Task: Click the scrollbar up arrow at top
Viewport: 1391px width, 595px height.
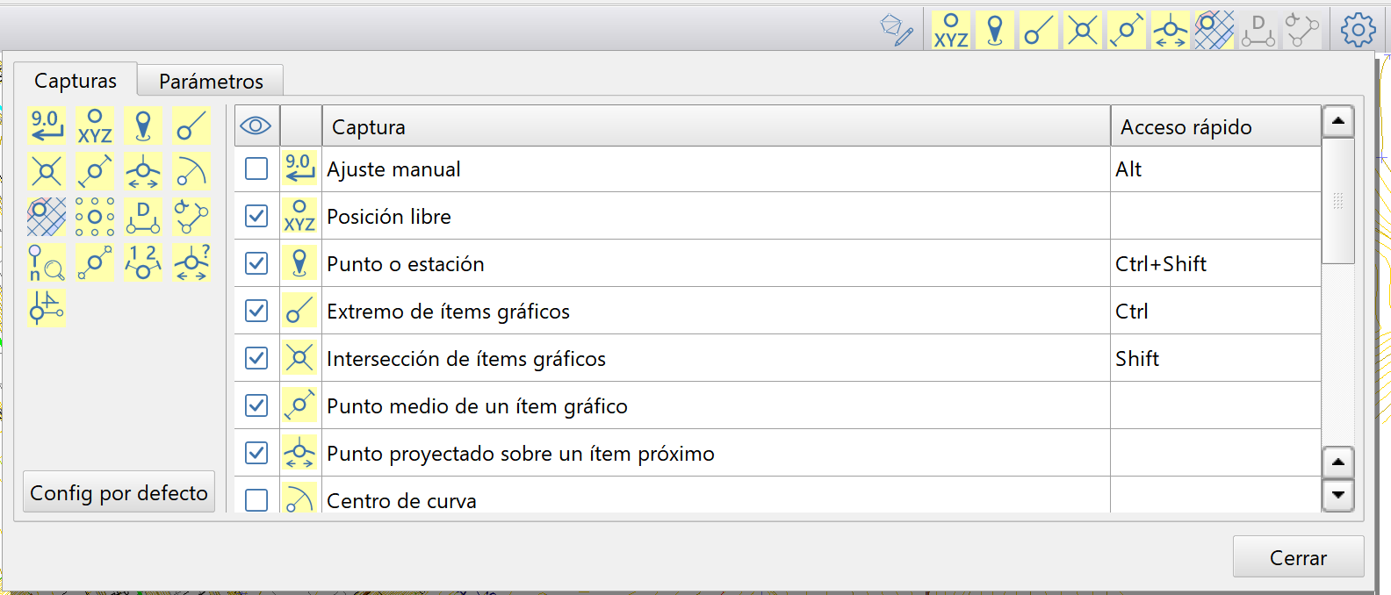Action: pyautogui.click(x=1337, y=121)
